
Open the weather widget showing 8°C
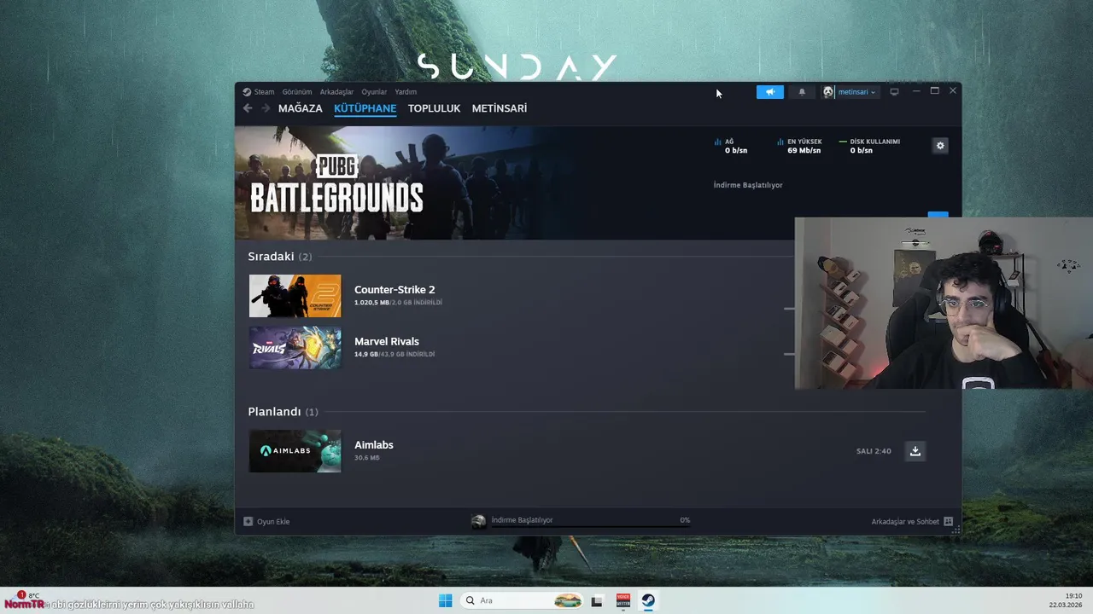[x=28, y=596]
